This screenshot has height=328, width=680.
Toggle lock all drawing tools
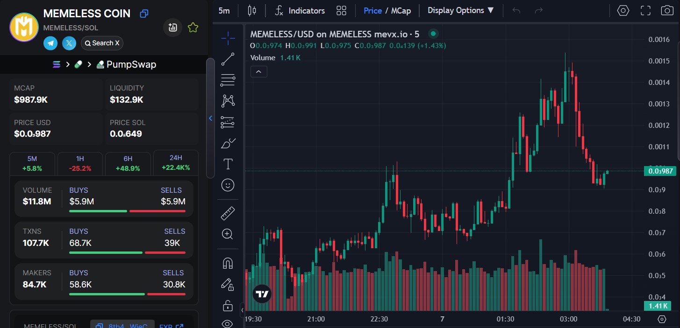pos(228,306)
